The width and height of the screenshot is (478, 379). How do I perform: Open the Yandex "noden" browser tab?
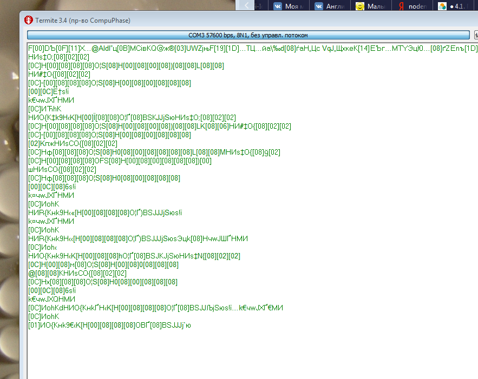point(412,6)
